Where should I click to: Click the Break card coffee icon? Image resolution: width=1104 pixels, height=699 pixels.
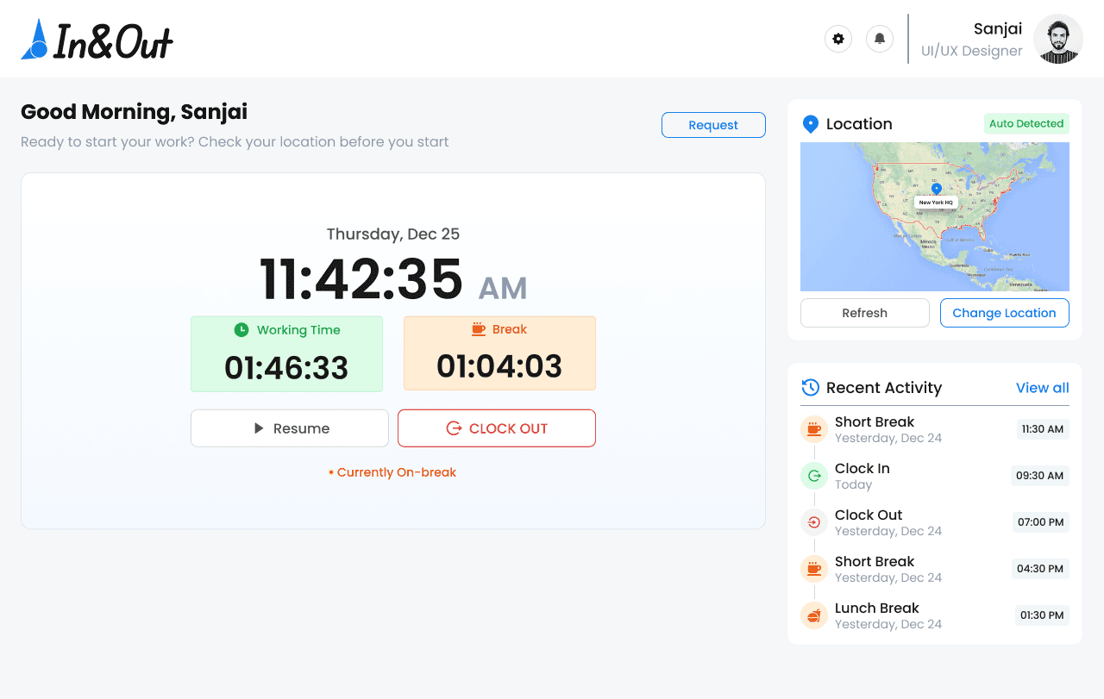click(x=479, y=329)
